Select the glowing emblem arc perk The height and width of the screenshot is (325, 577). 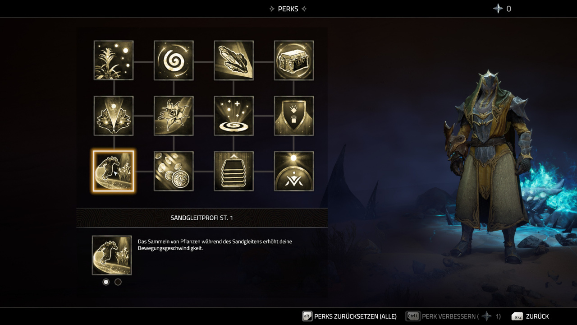(x=294, y=171)
